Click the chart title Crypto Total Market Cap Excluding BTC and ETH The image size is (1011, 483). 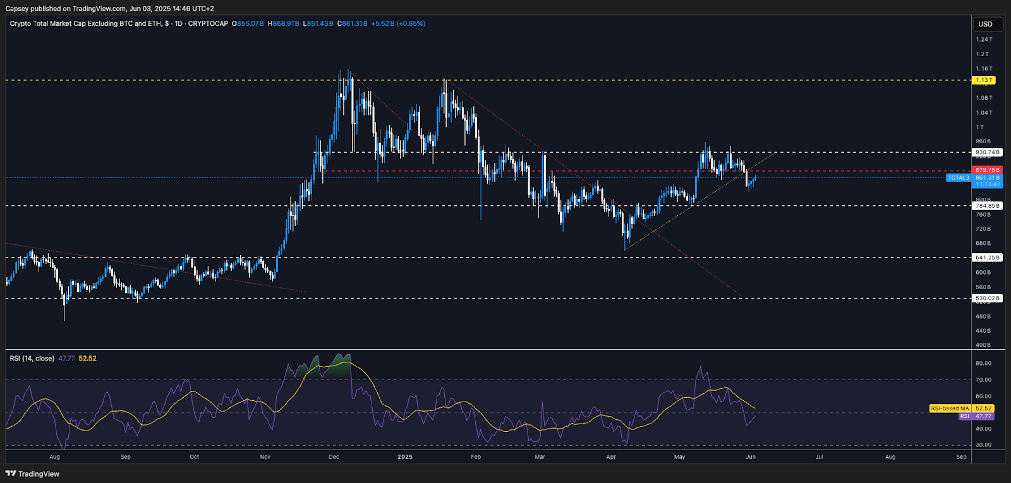coord(85,23)
